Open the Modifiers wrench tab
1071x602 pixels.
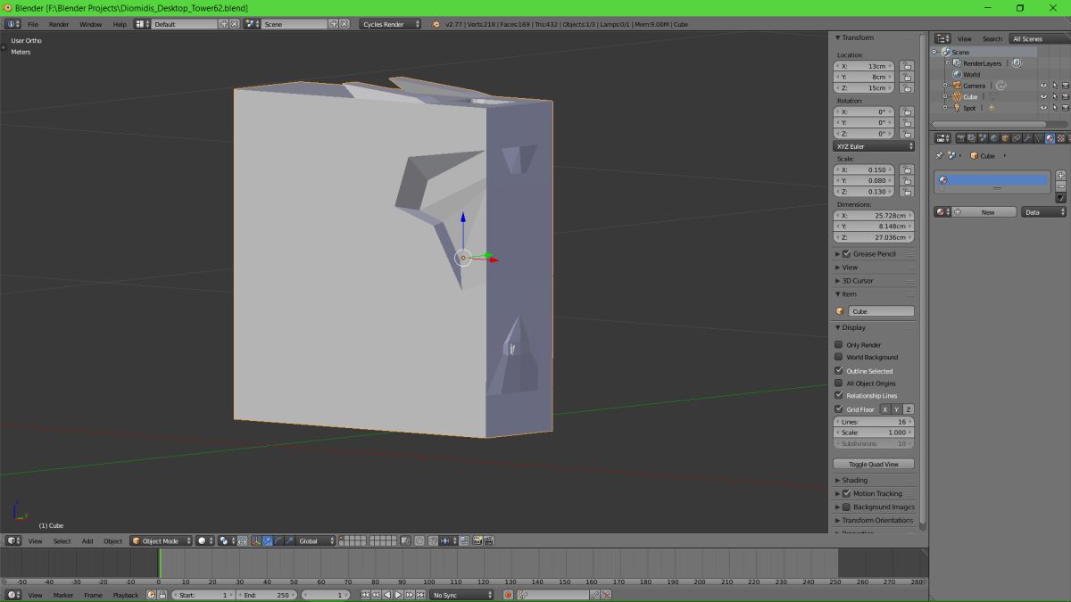coord(1027,138)
